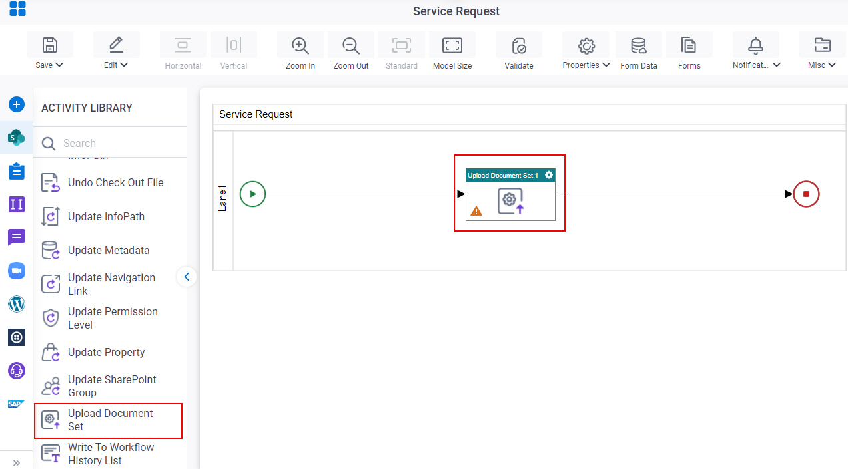Click the Lane1 lane label
Screen dimensions: 848x469
pos(223,198)
